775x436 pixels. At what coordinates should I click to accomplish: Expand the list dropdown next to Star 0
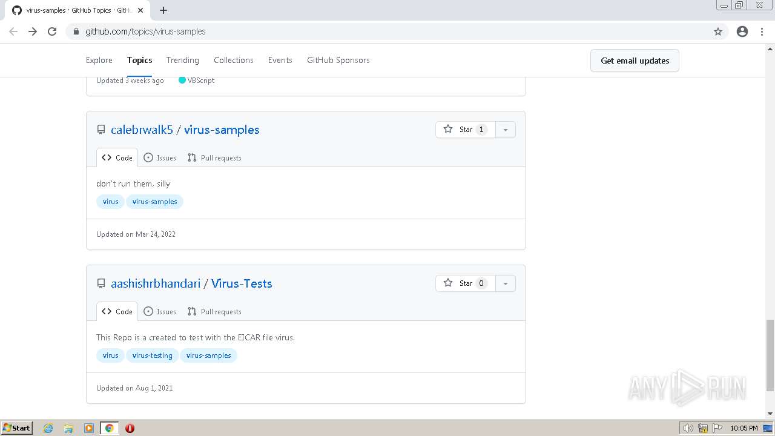point(506,283)
